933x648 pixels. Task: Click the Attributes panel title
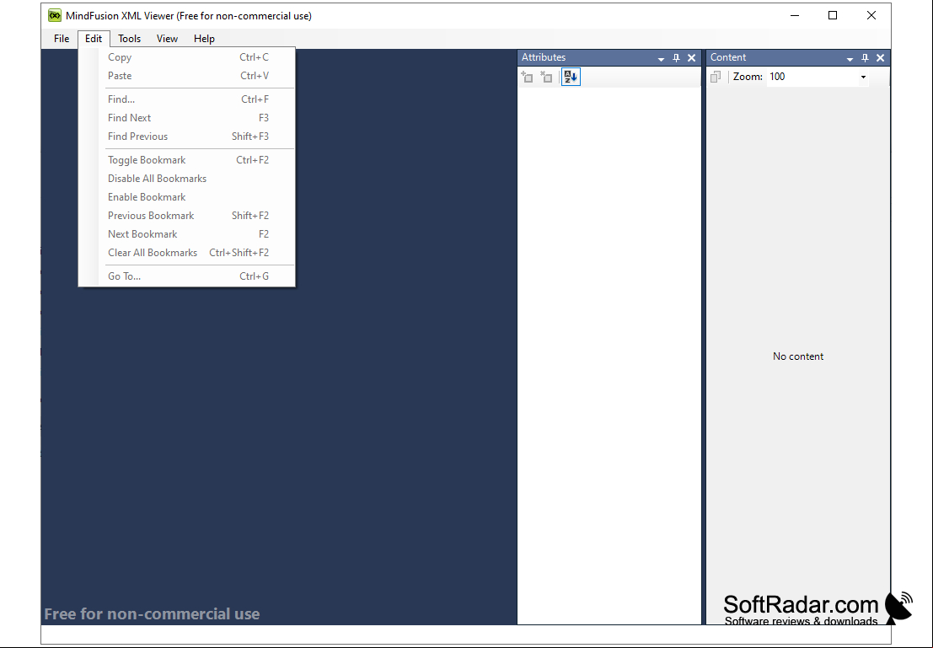pyautogui.click(x=544, y=57)
